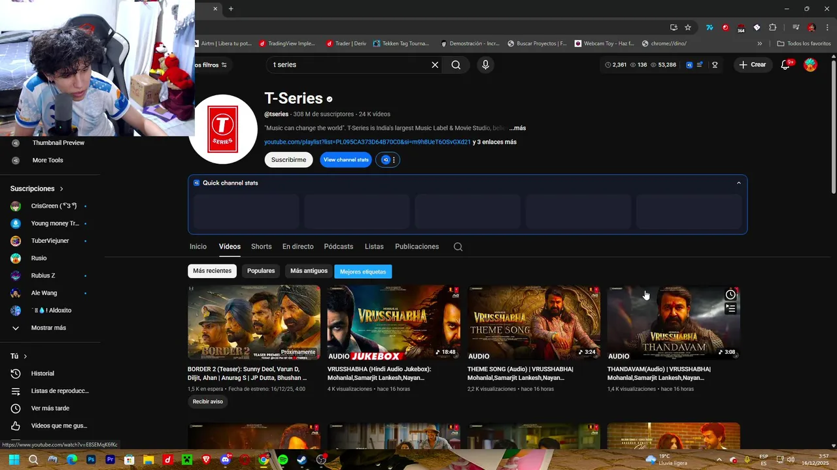The image size is (837, 470).
Task: Open Minecraft icon in the taskbar
Action: (187, 460)
